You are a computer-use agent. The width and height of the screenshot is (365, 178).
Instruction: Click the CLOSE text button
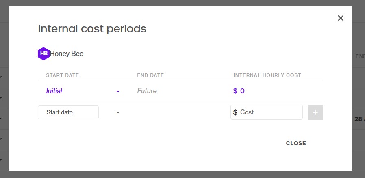pos(296,143)
